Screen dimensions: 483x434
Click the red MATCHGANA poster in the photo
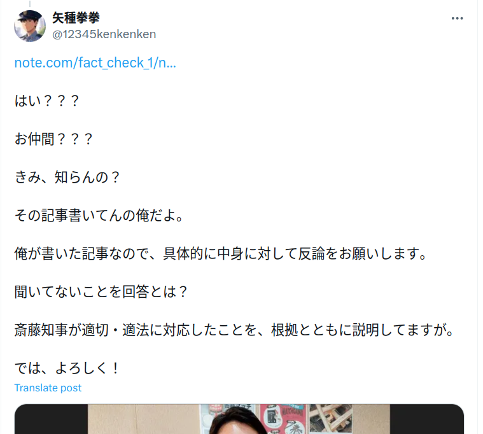[x=283, y=419]
